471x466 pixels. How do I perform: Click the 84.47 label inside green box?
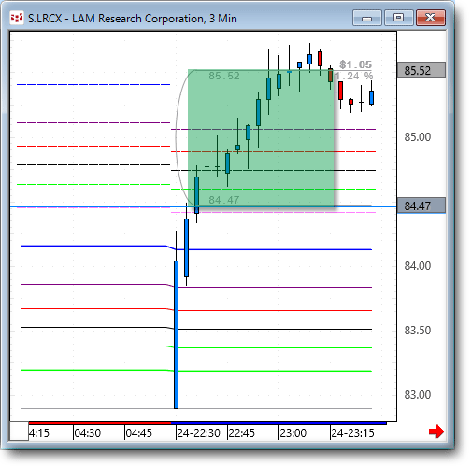click(x=224, y=200)
